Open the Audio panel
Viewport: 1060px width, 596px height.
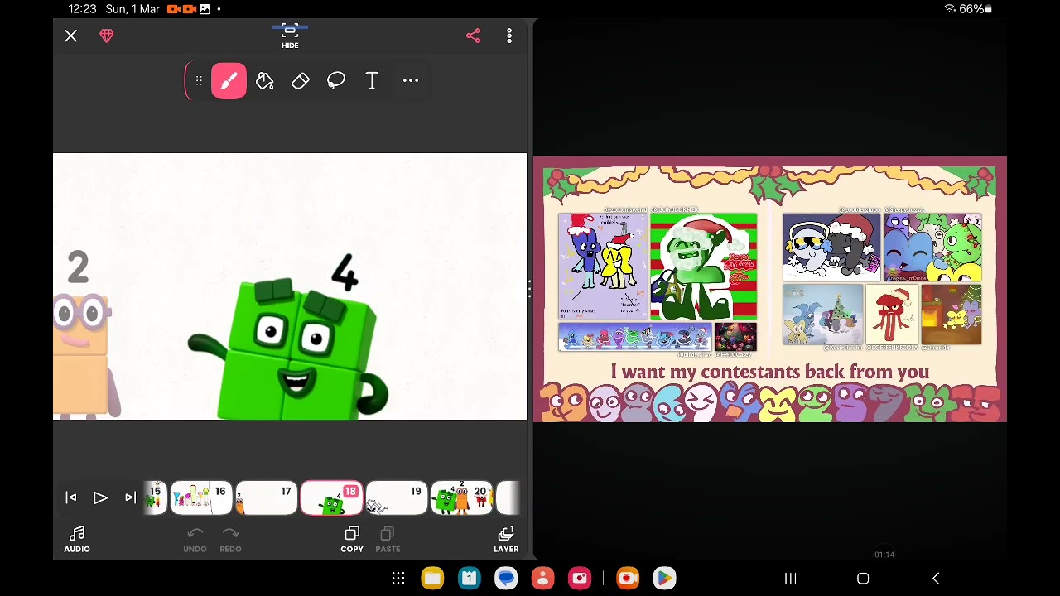[77, 539]
